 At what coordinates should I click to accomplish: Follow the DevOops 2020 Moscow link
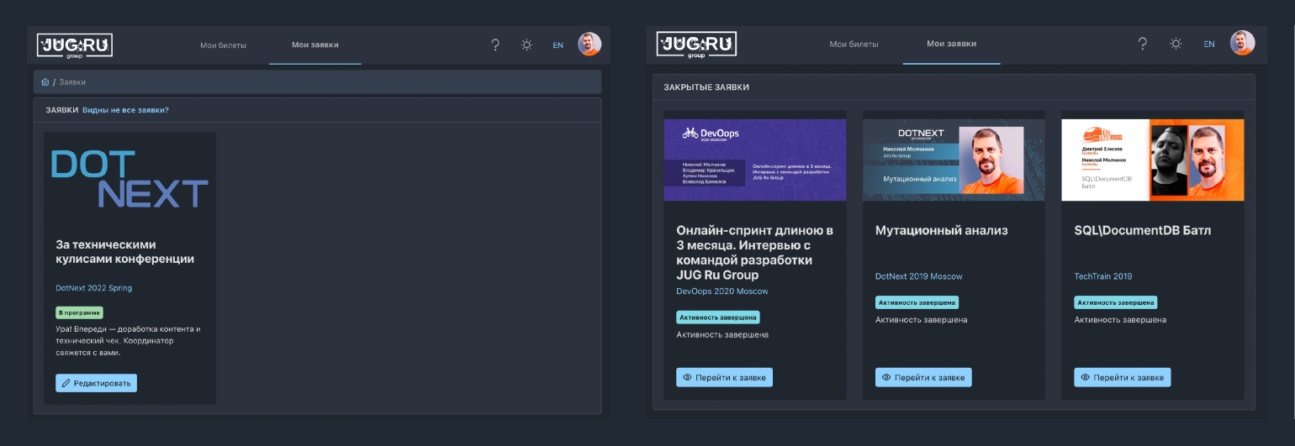click(721, 291)
